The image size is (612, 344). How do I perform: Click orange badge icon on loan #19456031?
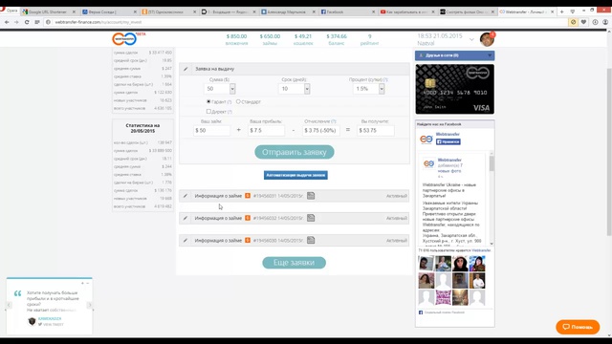pos(248,196)
